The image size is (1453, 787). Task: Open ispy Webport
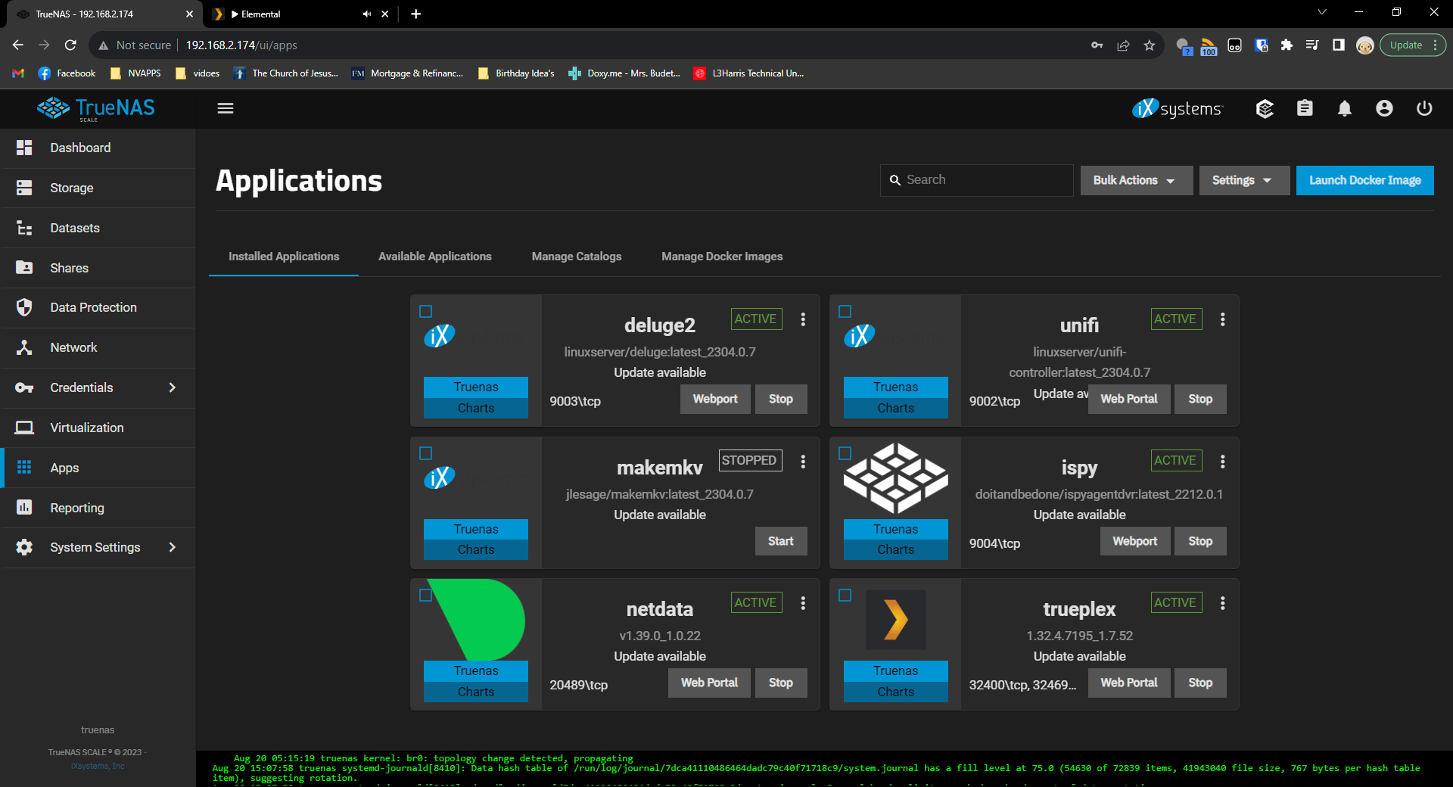click(1134, 541)
